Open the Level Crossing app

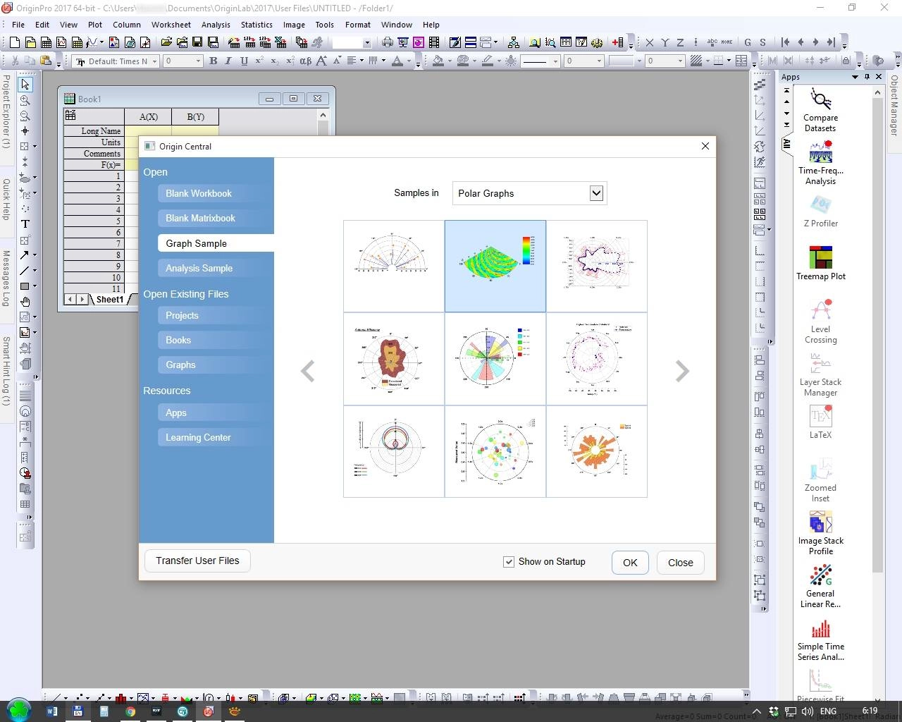click(x=820, y=322)
